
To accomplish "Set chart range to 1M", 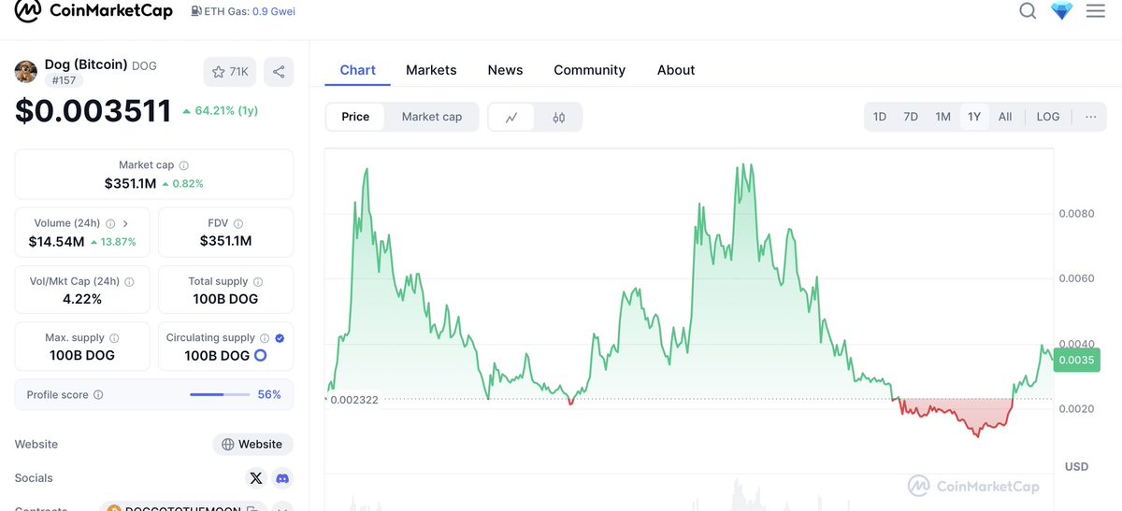I will [x=942, y=117].
